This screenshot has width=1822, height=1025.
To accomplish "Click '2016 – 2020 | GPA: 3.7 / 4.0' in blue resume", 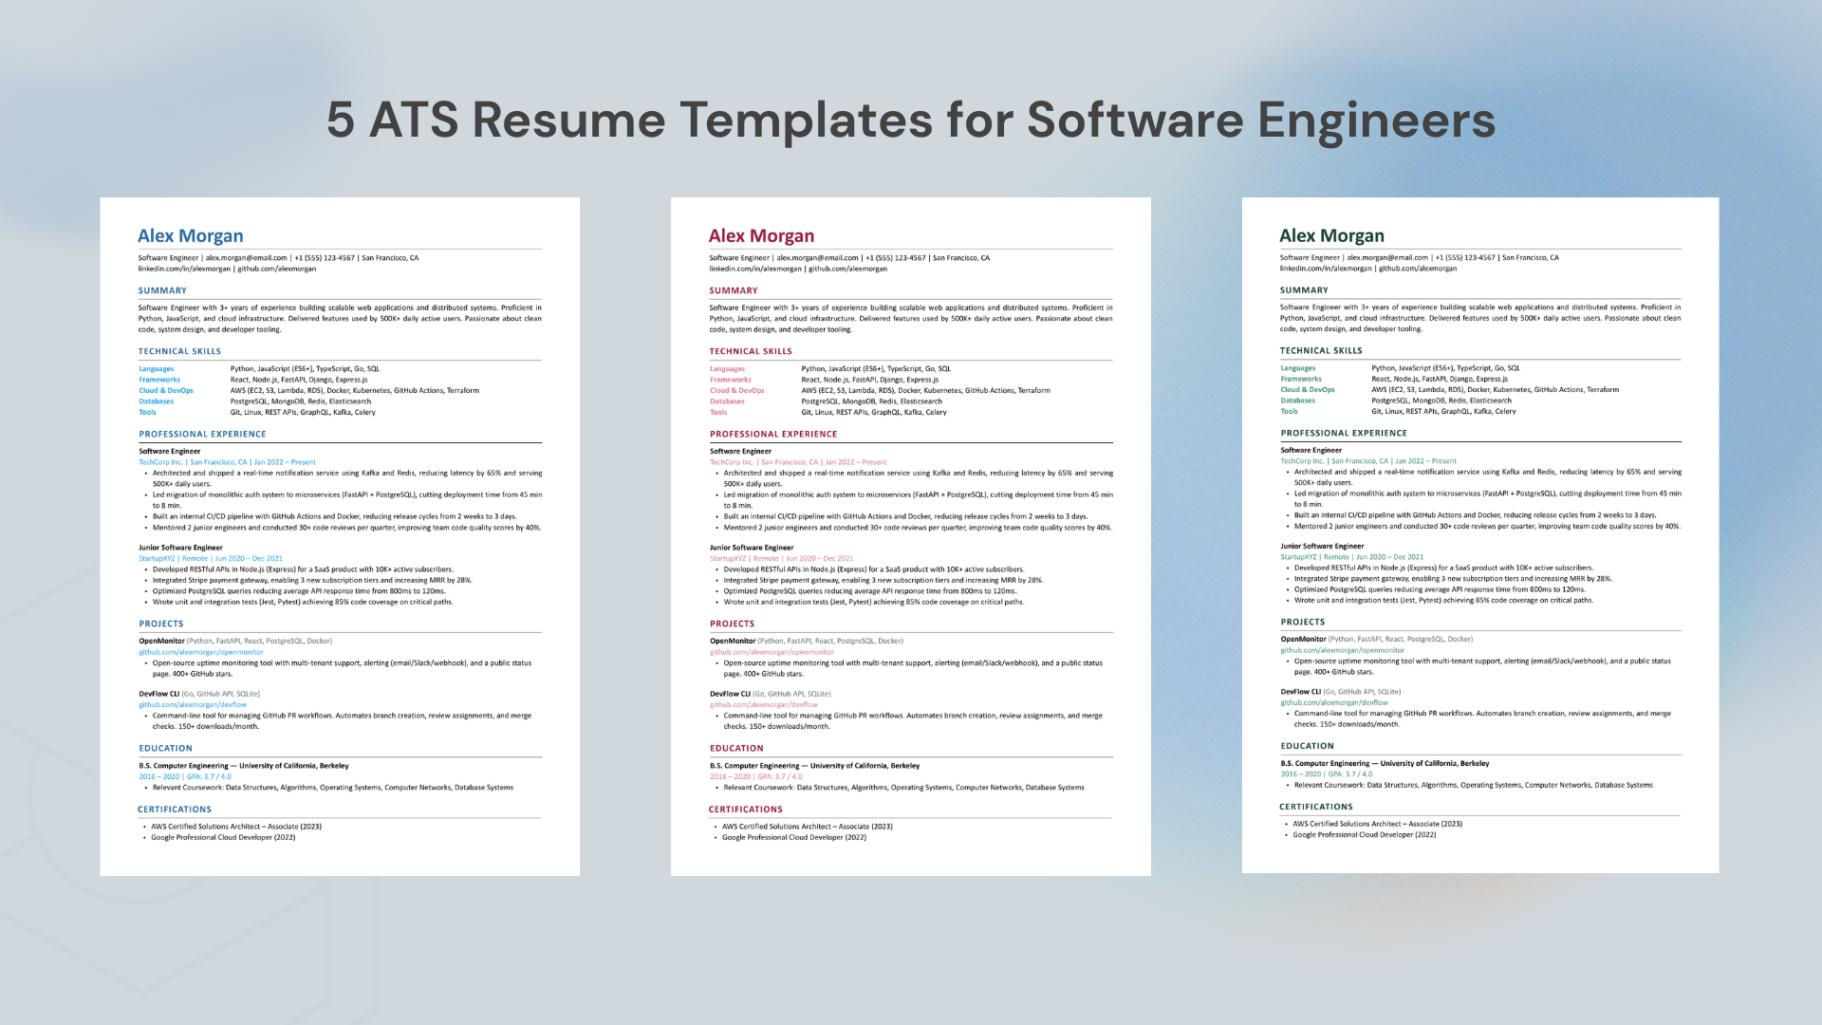I will pos(185,776).
